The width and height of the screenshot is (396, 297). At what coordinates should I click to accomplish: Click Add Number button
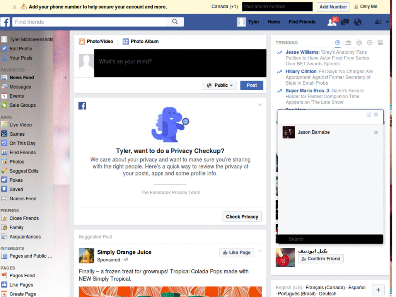click(x=333, y=7)
